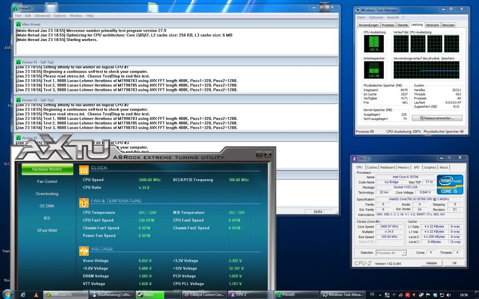Click the Action Center flag tray icon
479x299 pixels.
coord(428,295)
